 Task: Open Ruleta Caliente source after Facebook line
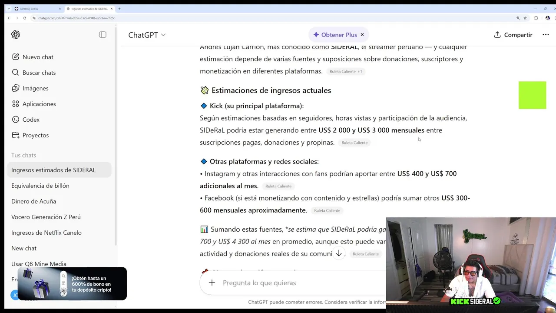(327, 210)
